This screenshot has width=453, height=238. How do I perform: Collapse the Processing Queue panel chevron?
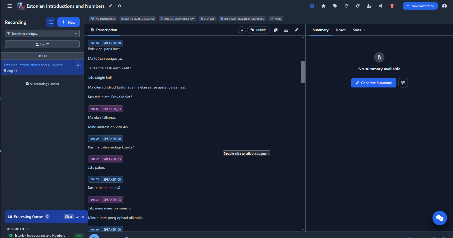pos(77,217)
